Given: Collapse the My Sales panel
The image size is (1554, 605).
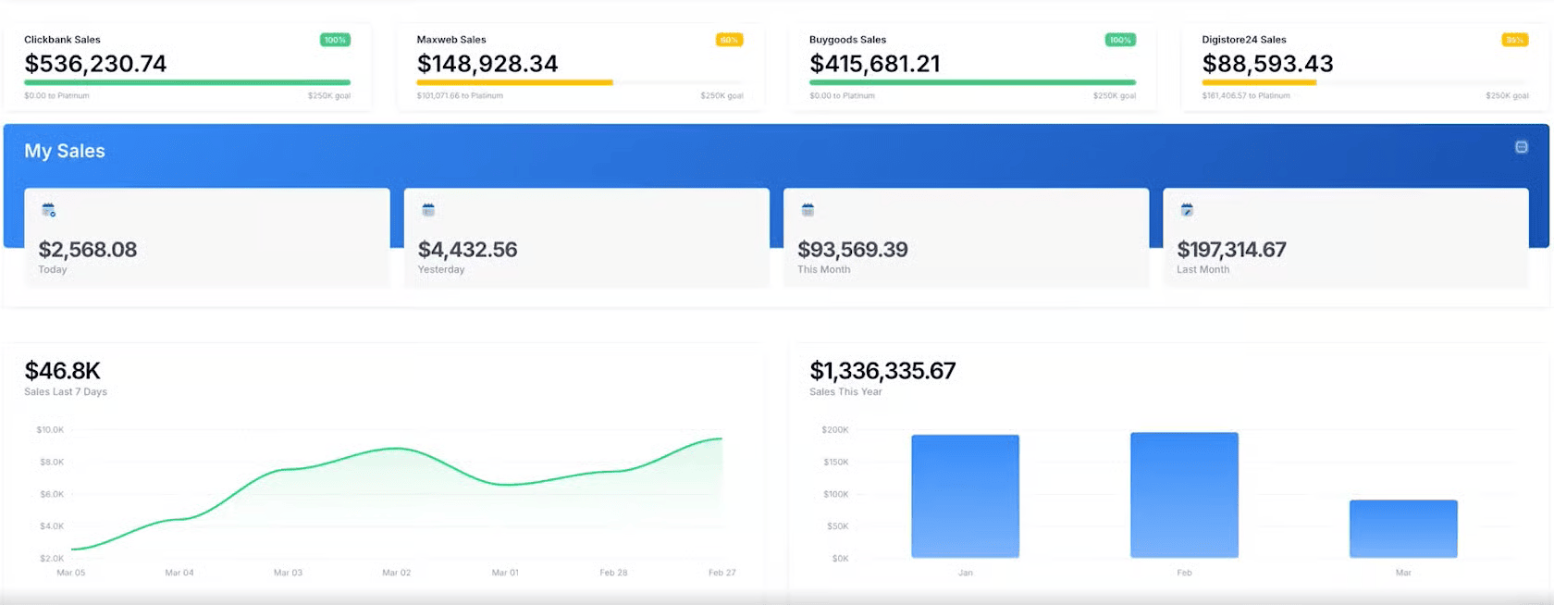Looking at the screenshot, I should click(x=1521, y=147).
